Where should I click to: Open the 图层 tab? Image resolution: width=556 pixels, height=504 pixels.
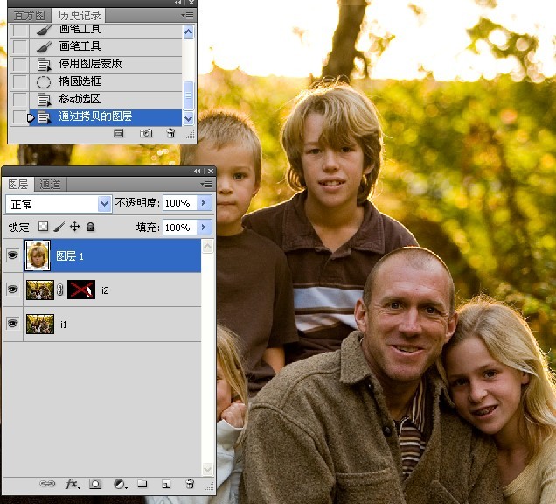pos(18,185)
